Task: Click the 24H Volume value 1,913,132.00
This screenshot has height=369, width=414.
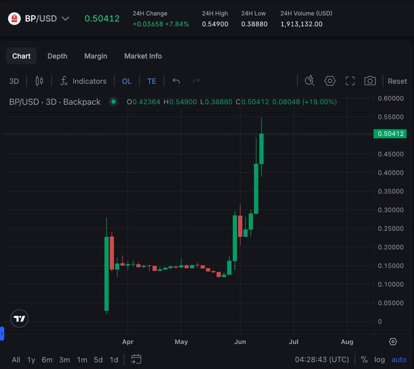Action: 301,24
